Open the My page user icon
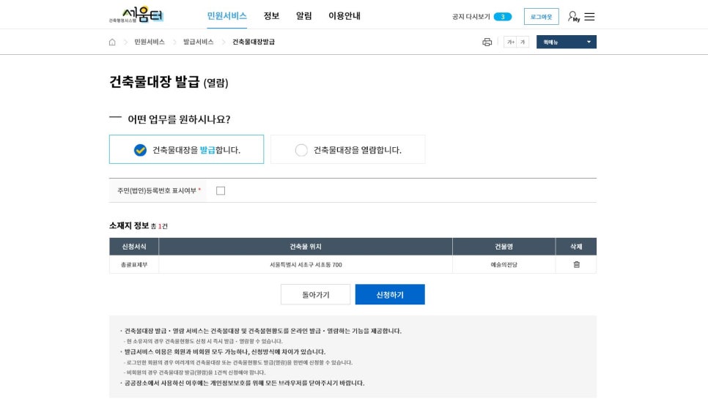Screen dimensions: 708x404 (x=573, y=16)
